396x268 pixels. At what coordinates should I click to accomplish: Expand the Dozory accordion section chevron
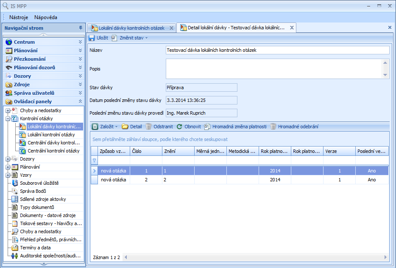[80, 76]
